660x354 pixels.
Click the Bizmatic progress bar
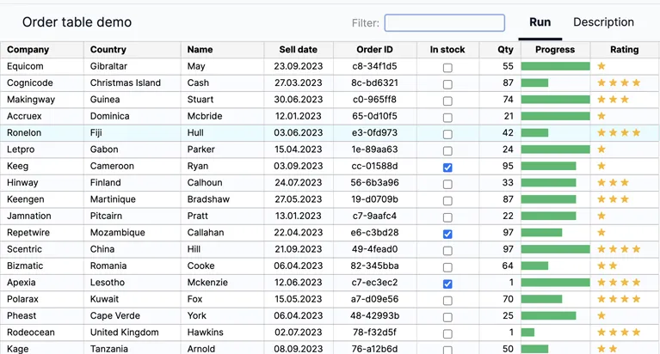[534, 265]
